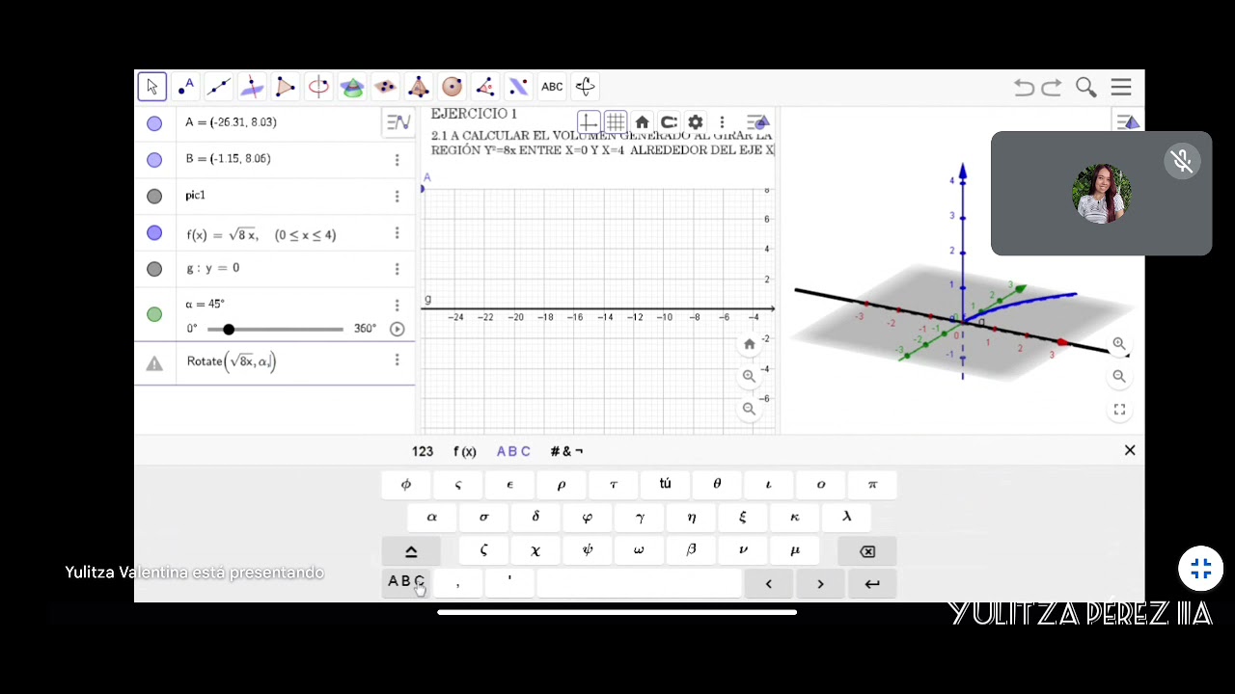
Task: Select the Polygon tool
Action: pos(286,87)
